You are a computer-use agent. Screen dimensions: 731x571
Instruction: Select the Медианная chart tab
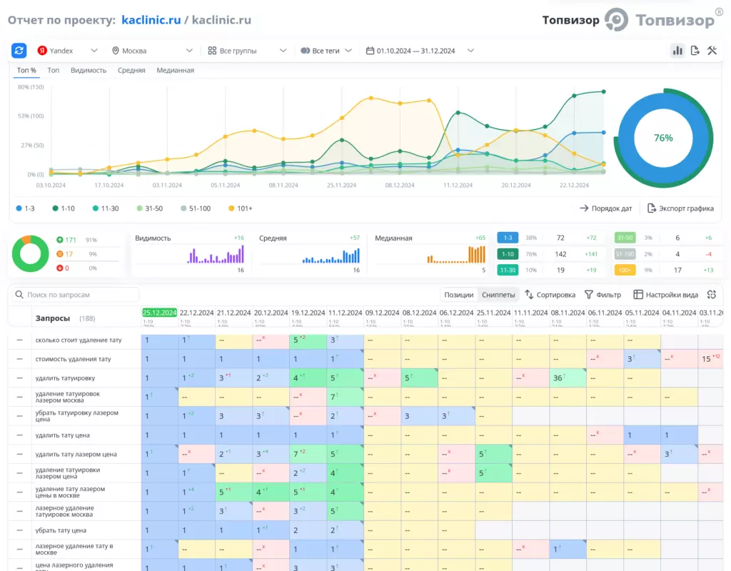click(176, 71)
